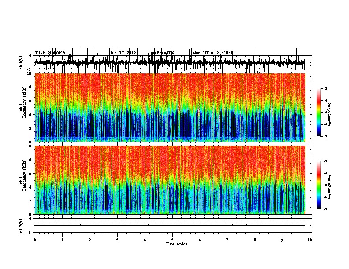Click the "9" tick on the time axis
The width and height of the screenshot is (349, 269).
click(x=282, y=240)
